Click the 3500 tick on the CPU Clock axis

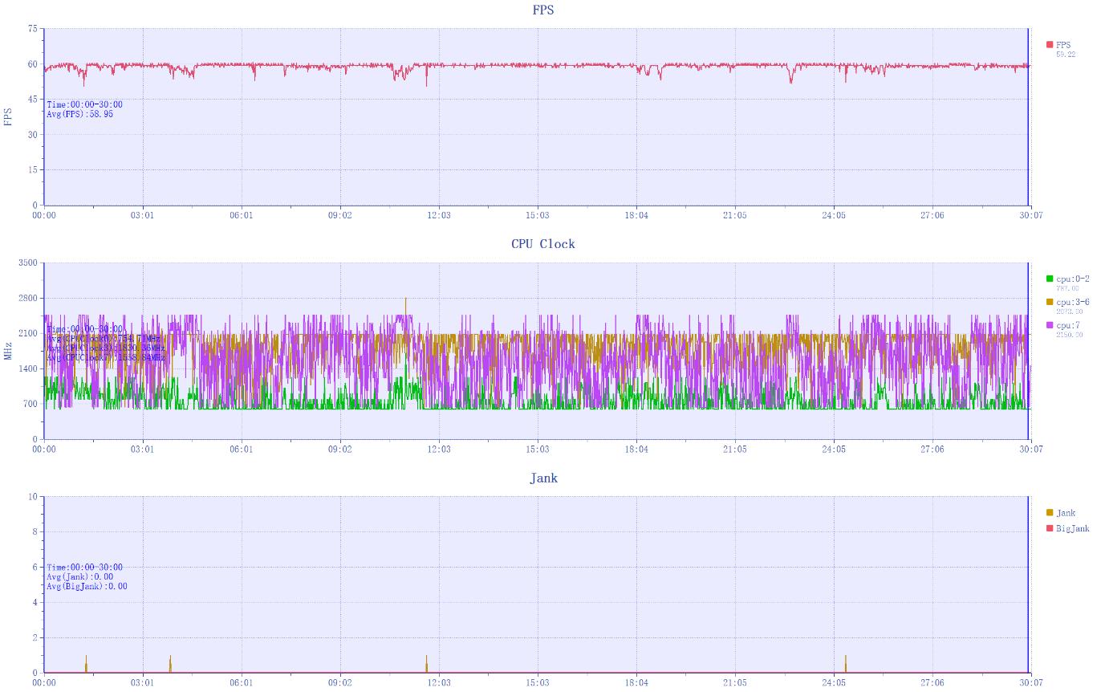tap(28, 263)
